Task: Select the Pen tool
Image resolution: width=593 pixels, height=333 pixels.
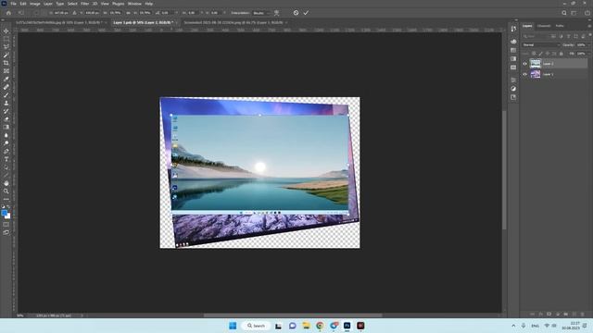Action: [6, 151]
